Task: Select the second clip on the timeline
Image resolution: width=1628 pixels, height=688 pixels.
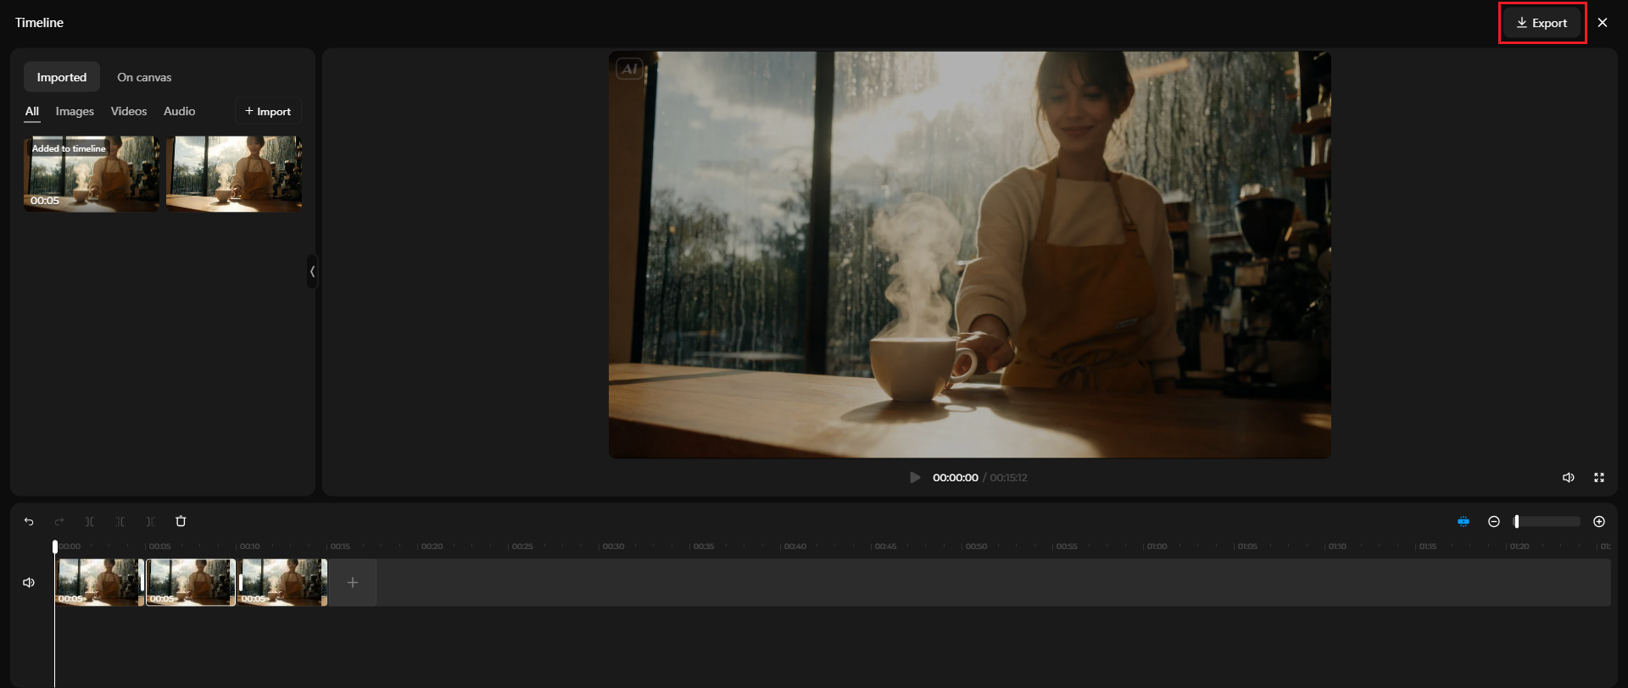Action: click(x=191, y=582)
